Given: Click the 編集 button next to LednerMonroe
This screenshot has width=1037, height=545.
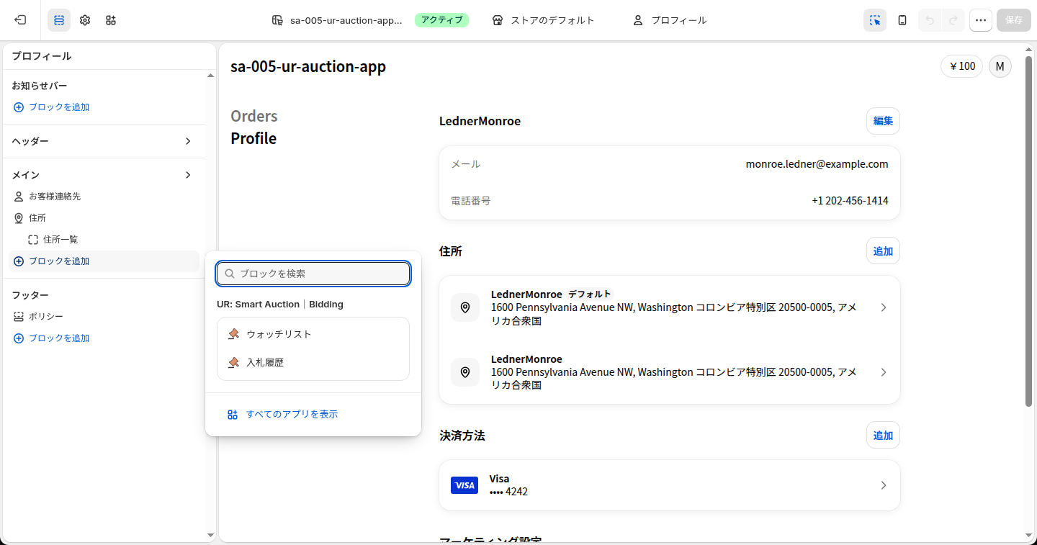Looking at the screenshot, I should (883, 121).
